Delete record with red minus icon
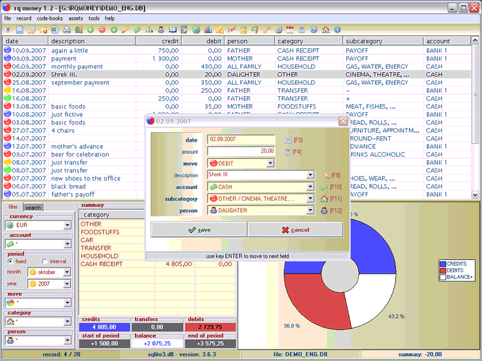Image resolution: width=482 pixels, height=361 pixels. tap(102, 30)
